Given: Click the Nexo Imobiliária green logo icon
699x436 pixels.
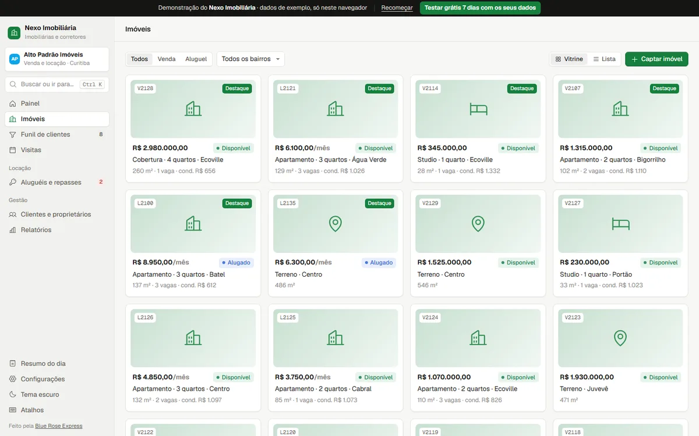Looking at the screenshot, I should point(14,33).
